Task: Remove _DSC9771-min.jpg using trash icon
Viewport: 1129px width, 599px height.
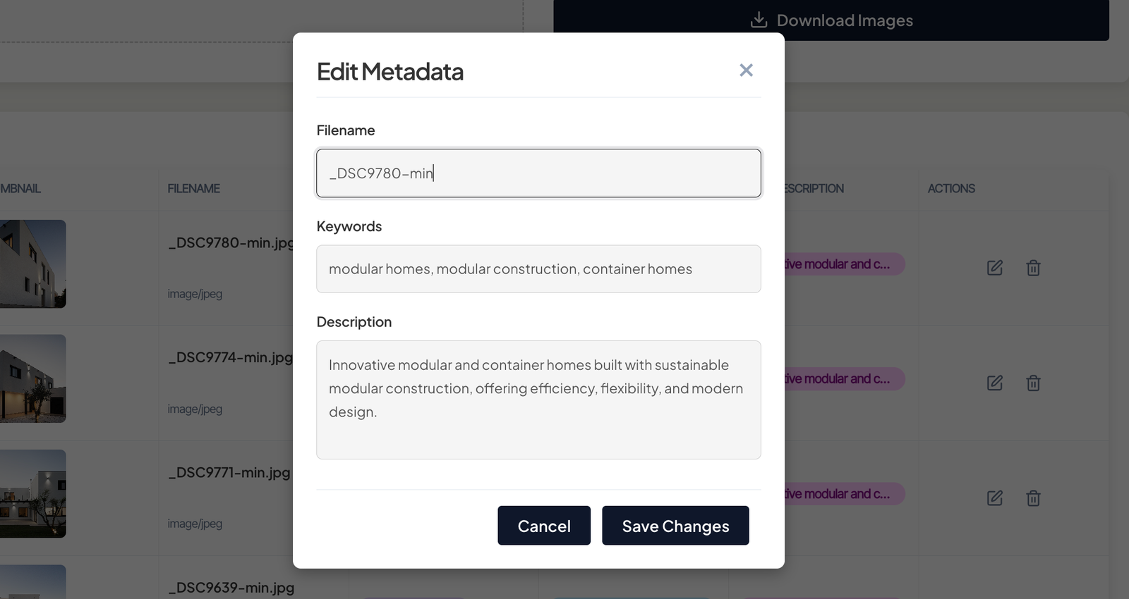Action: tap(1033, 498)
